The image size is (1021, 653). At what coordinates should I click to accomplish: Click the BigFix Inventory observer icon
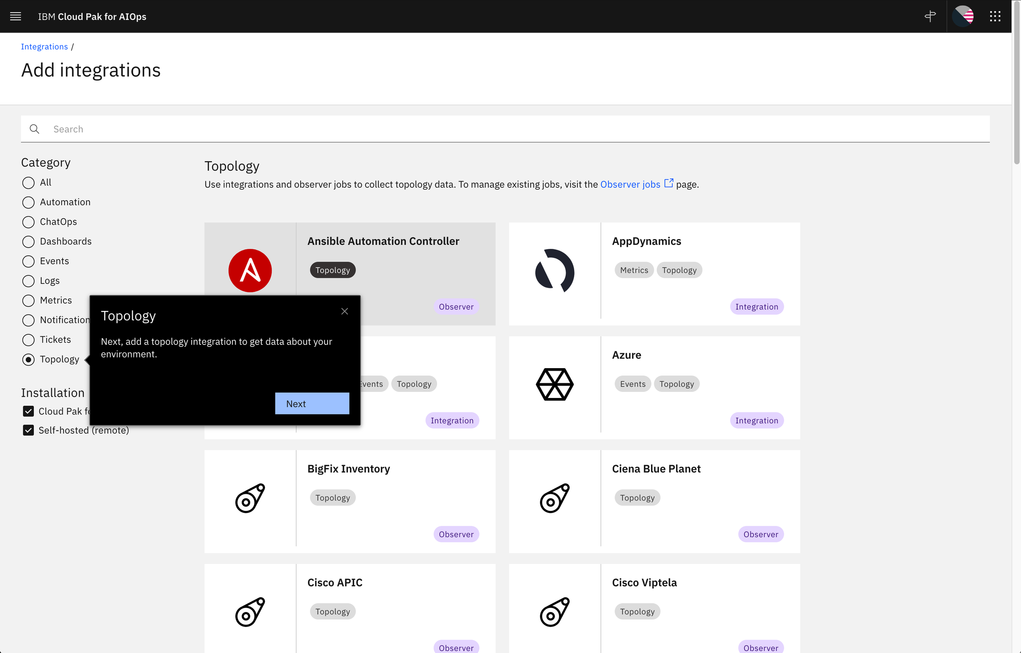coord(250,498)
